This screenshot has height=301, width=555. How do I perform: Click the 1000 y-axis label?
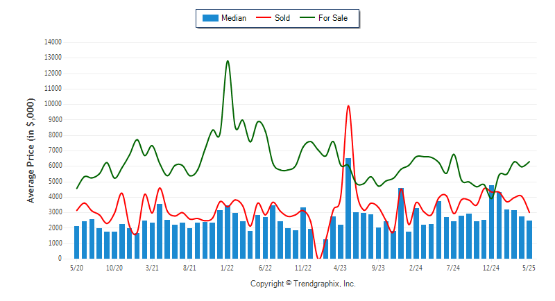55,243
